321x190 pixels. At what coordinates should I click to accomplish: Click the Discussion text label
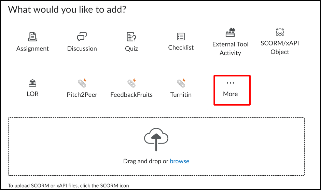[x=82, y=49]
